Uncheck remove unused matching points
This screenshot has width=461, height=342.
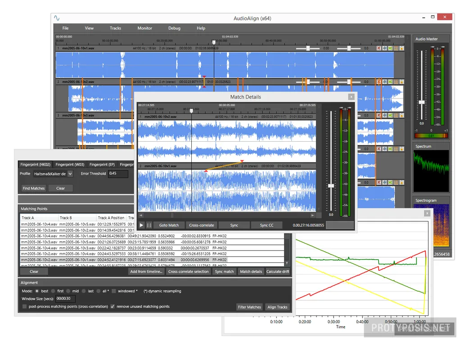[x=112, y=306]
